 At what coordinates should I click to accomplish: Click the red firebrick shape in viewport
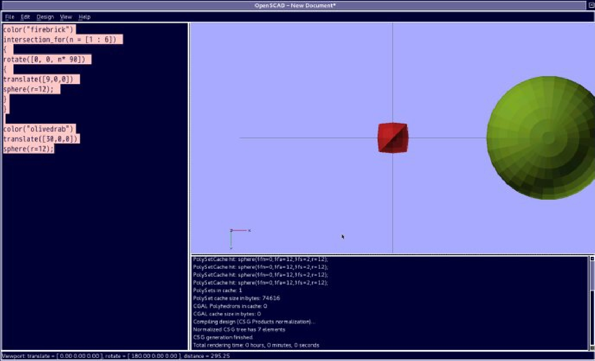coord(392,138)
